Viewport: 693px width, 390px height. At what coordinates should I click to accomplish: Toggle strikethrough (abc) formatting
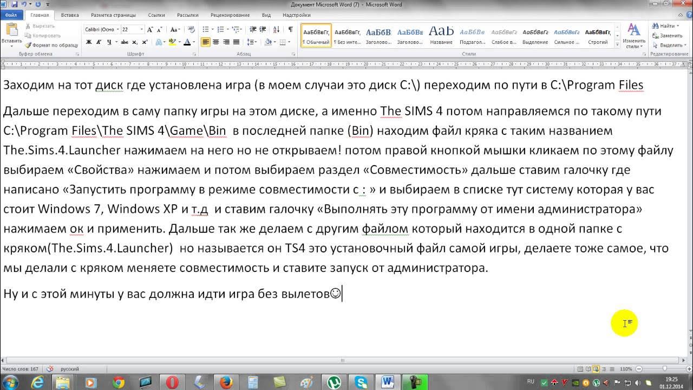pyautogui.click(x=125, y=42)
